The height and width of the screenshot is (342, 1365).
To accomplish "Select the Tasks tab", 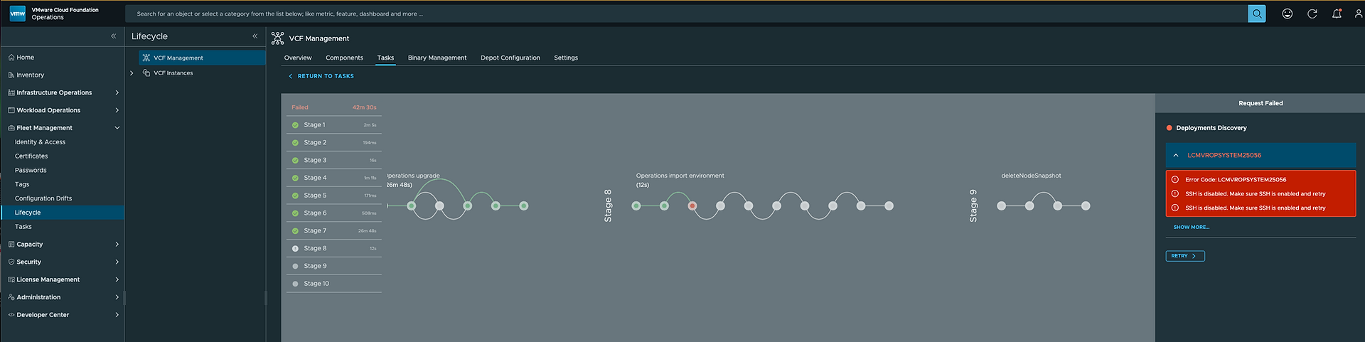I will tap(385, 58).
